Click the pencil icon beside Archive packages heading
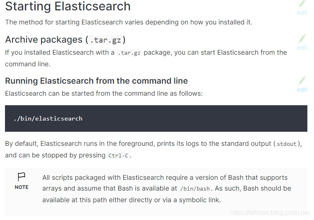 (x=302, y=39)
